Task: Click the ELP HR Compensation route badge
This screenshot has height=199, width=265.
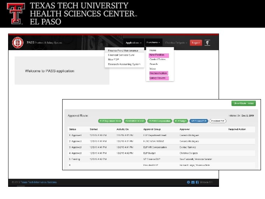Action: (159, 121)
